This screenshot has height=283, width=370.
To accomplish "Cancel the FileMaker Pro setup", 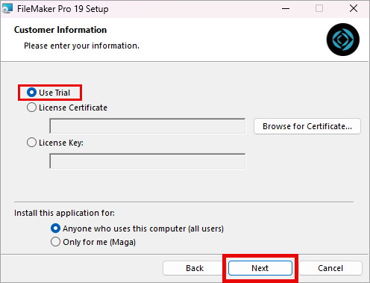I will click(x=330, y=268).
